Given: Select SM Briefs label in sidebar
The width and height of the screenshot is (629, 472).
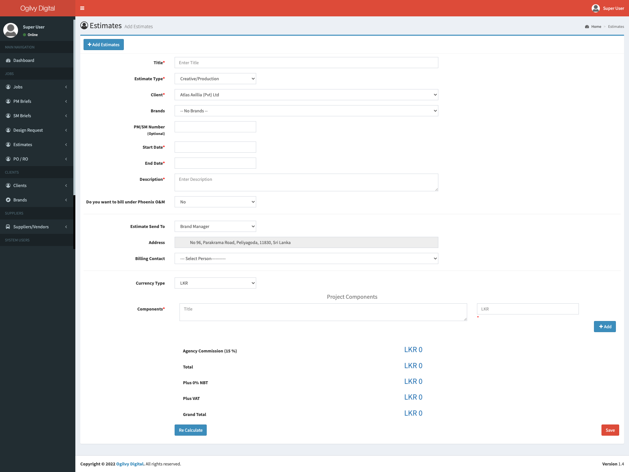Looking at the screenshot, I should 22,116.
